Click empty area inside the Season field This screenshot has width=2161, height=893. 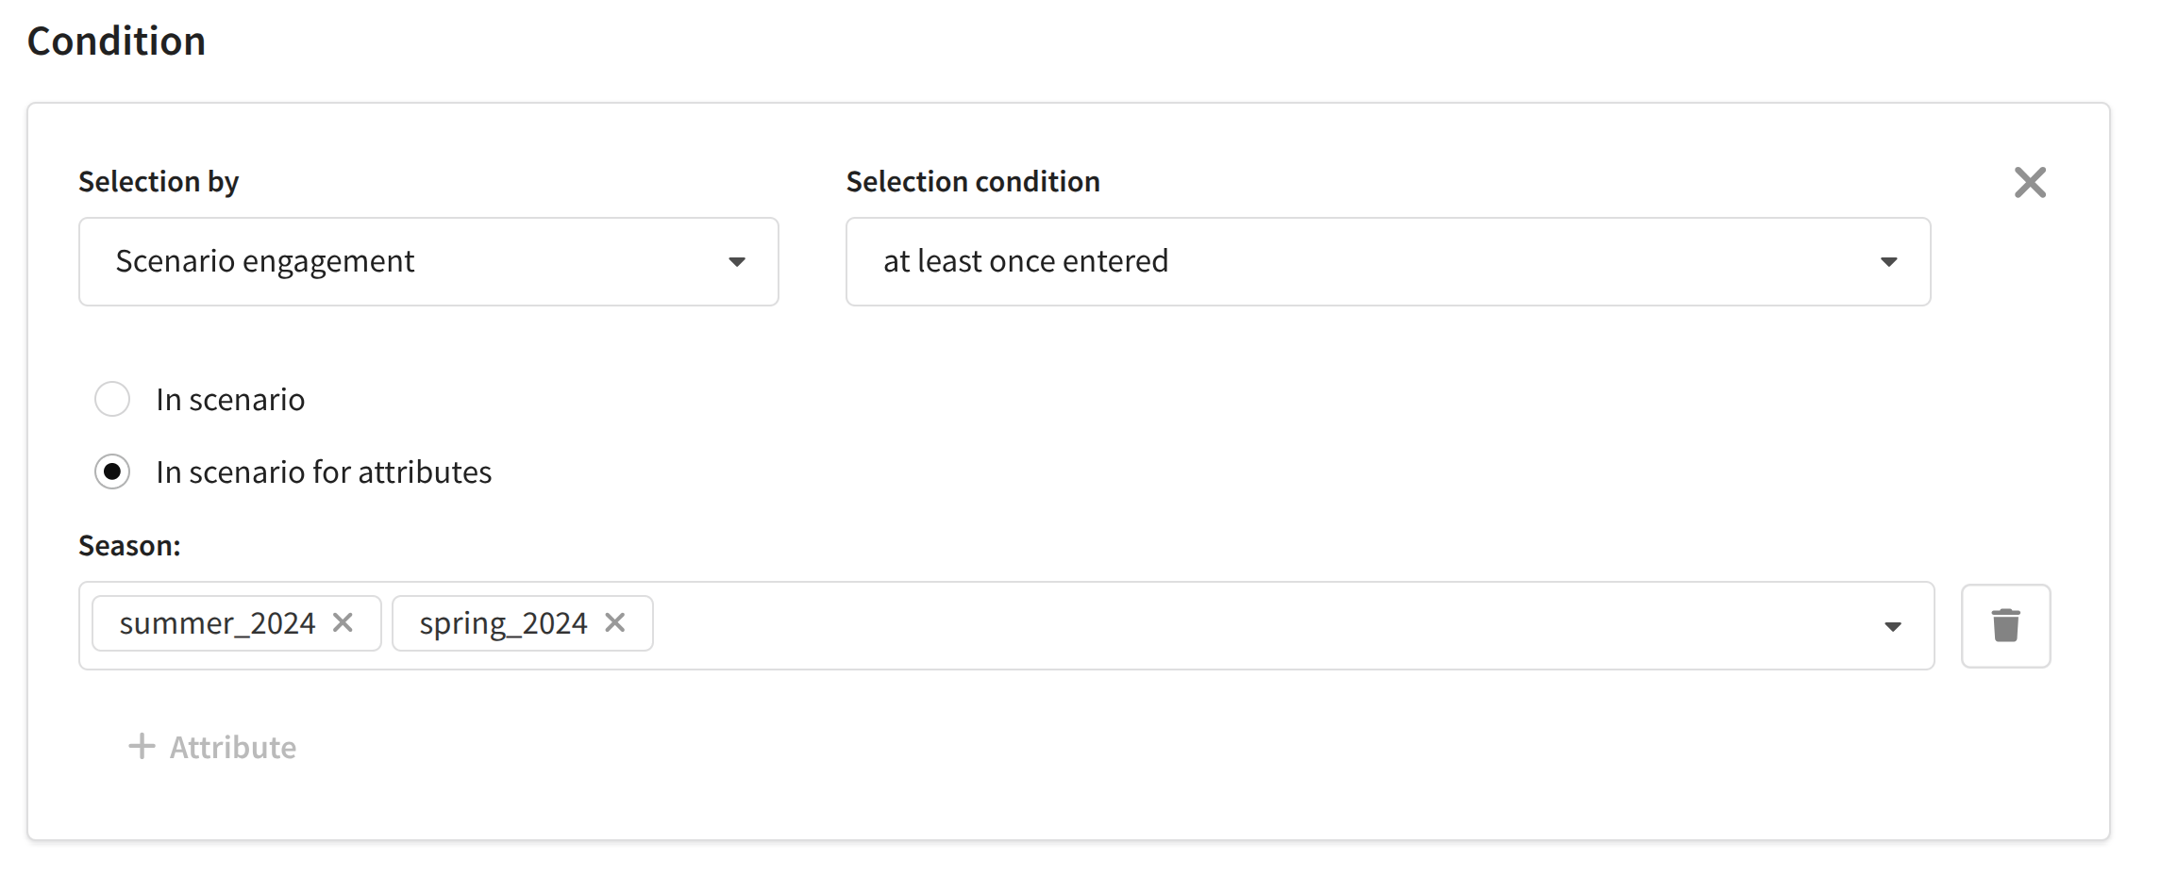[x=1227, y=626]
